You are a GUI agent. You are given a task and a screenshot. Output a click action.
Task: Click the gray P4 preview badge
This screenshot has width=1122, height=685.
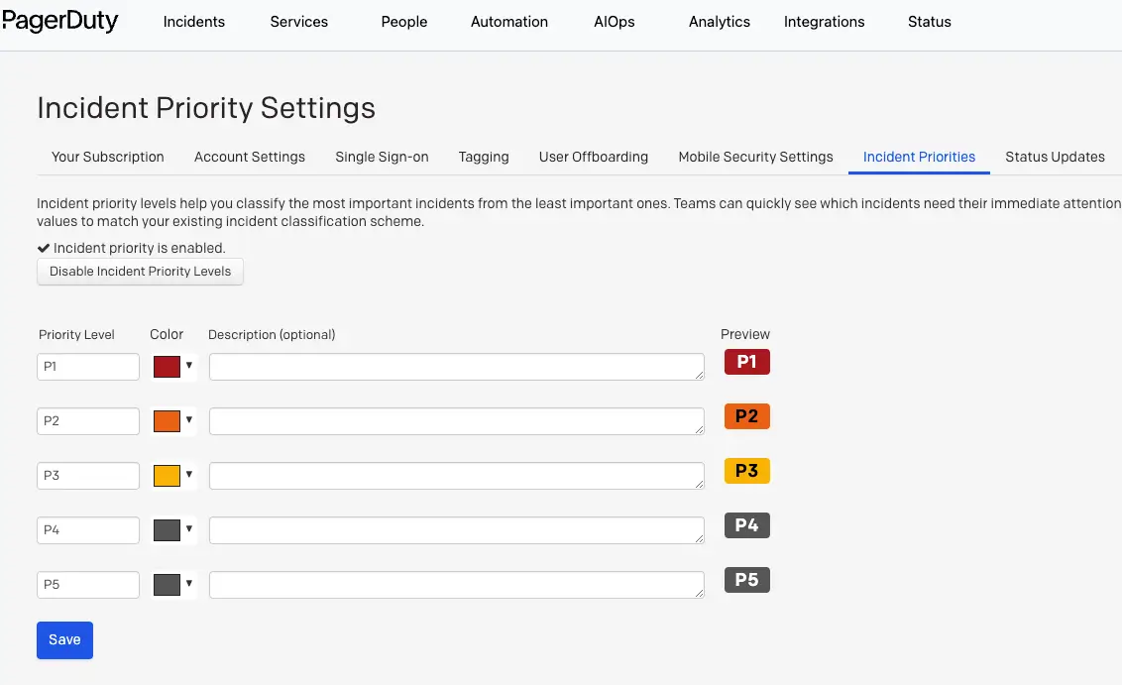(x=747, y=525)
